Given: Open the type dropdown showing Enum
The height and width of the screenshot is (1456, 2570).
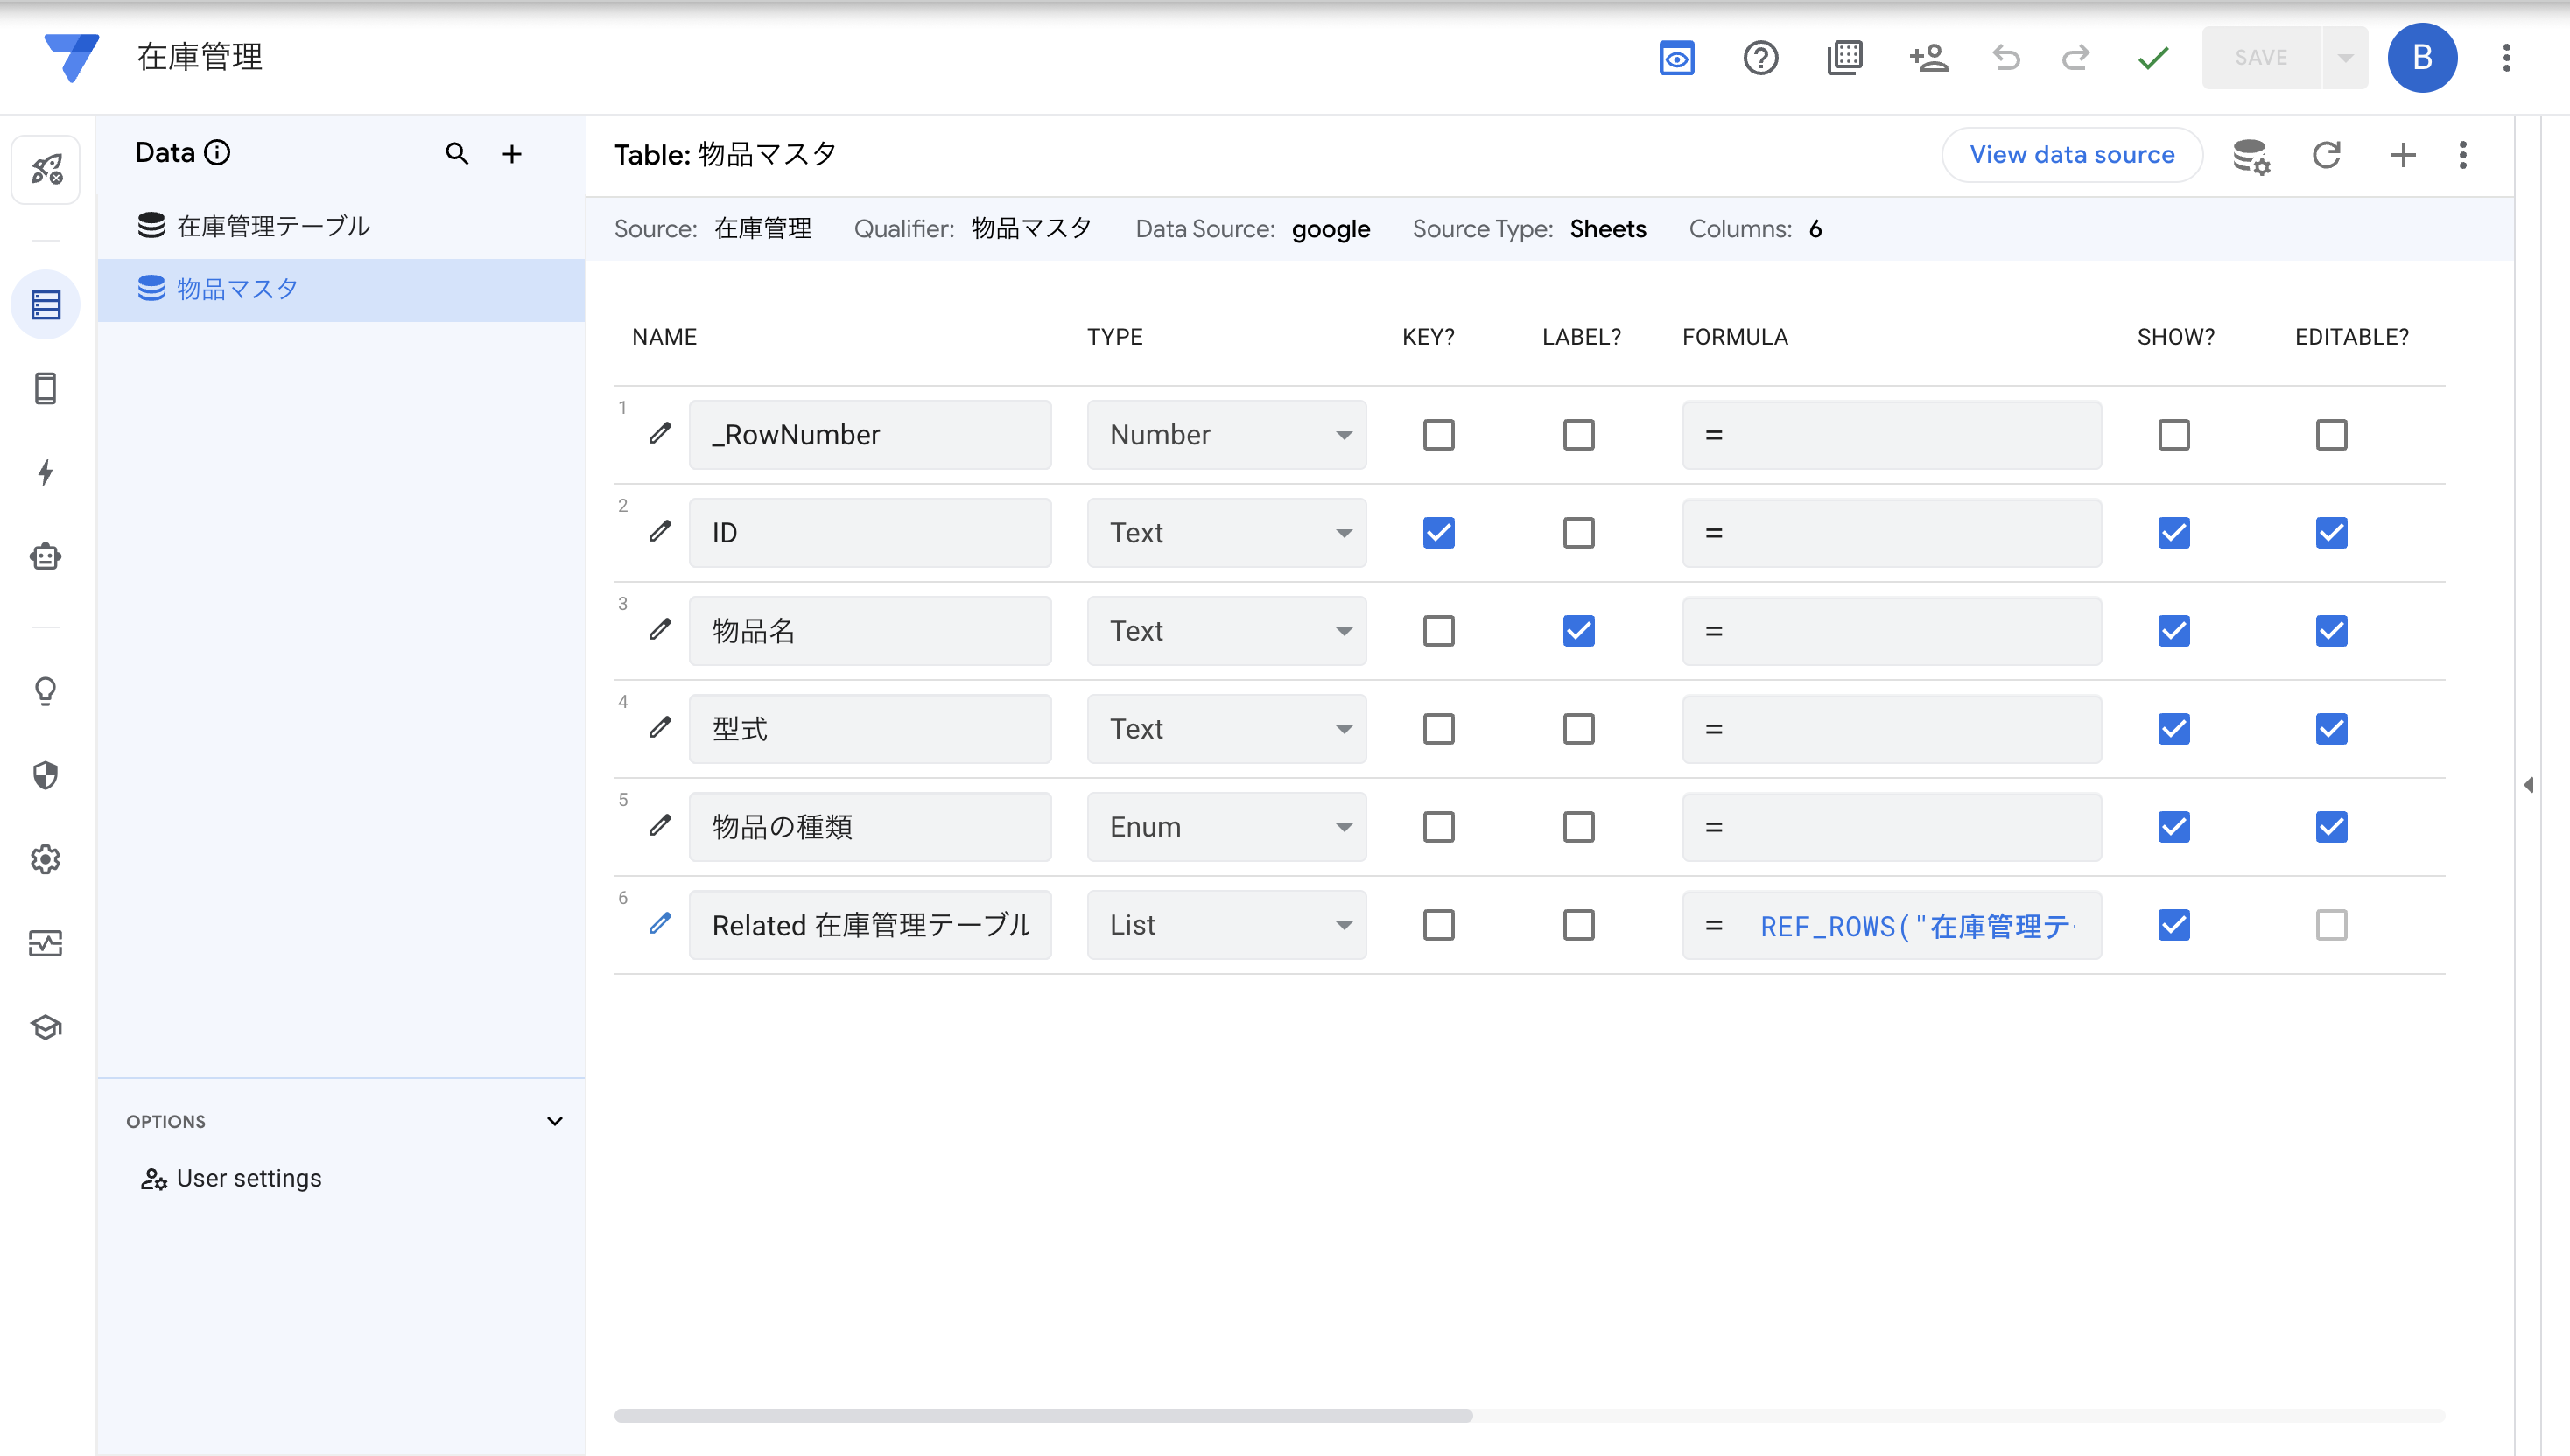Looking at the screenshot, I should (1225, 827).
